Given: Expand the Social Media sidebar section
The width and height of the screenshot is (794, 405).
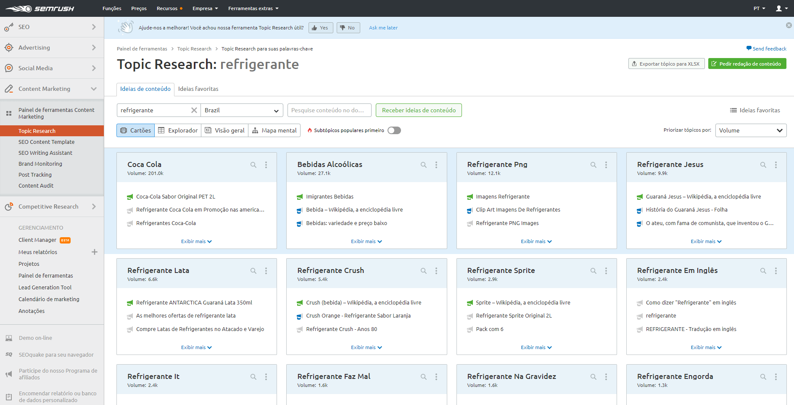Looking at the screenshot, I should tap(52, 68).
